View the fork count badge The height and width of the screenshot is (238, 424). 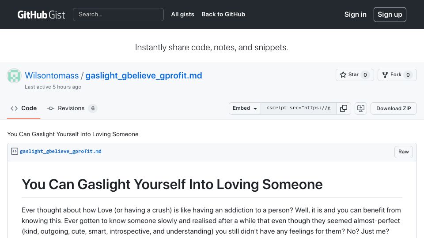click(x=408, y=75)
